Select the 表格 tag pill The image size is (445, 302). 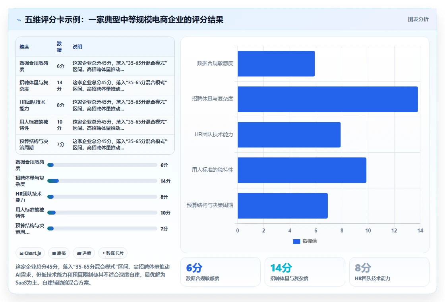[x=59, y=253]
